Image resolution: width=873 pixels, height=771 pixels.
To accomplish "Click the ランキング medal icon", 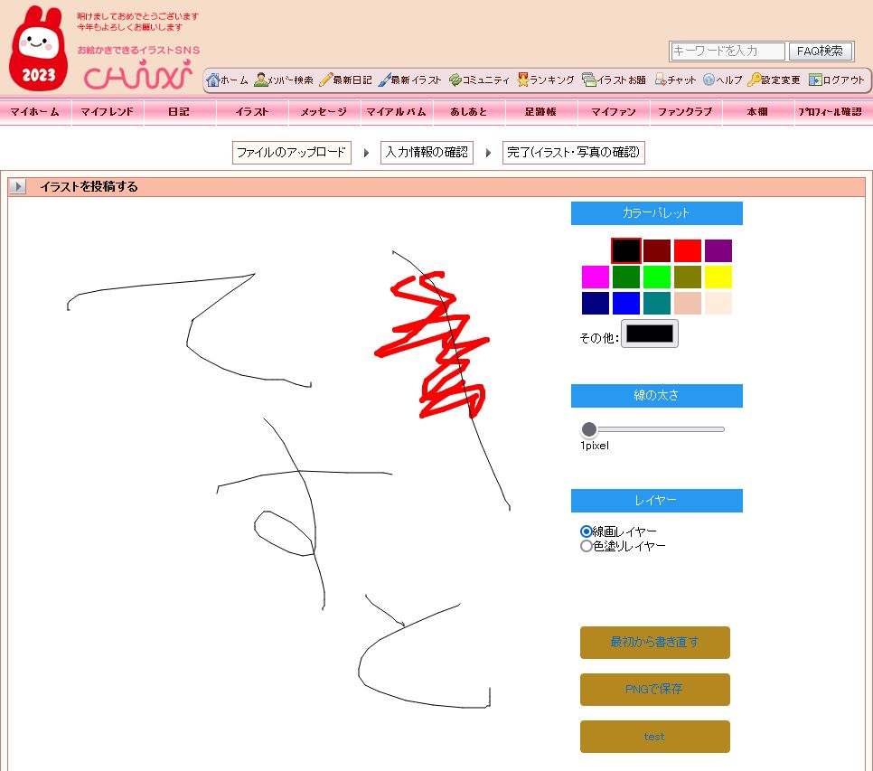I will (x=522, y=80).
